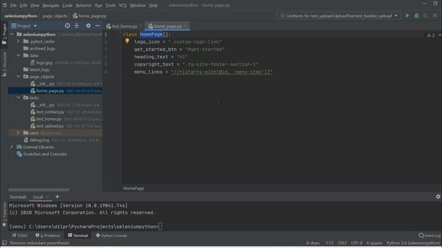
Task: Open the Python Console
Action: pos(111,236)
